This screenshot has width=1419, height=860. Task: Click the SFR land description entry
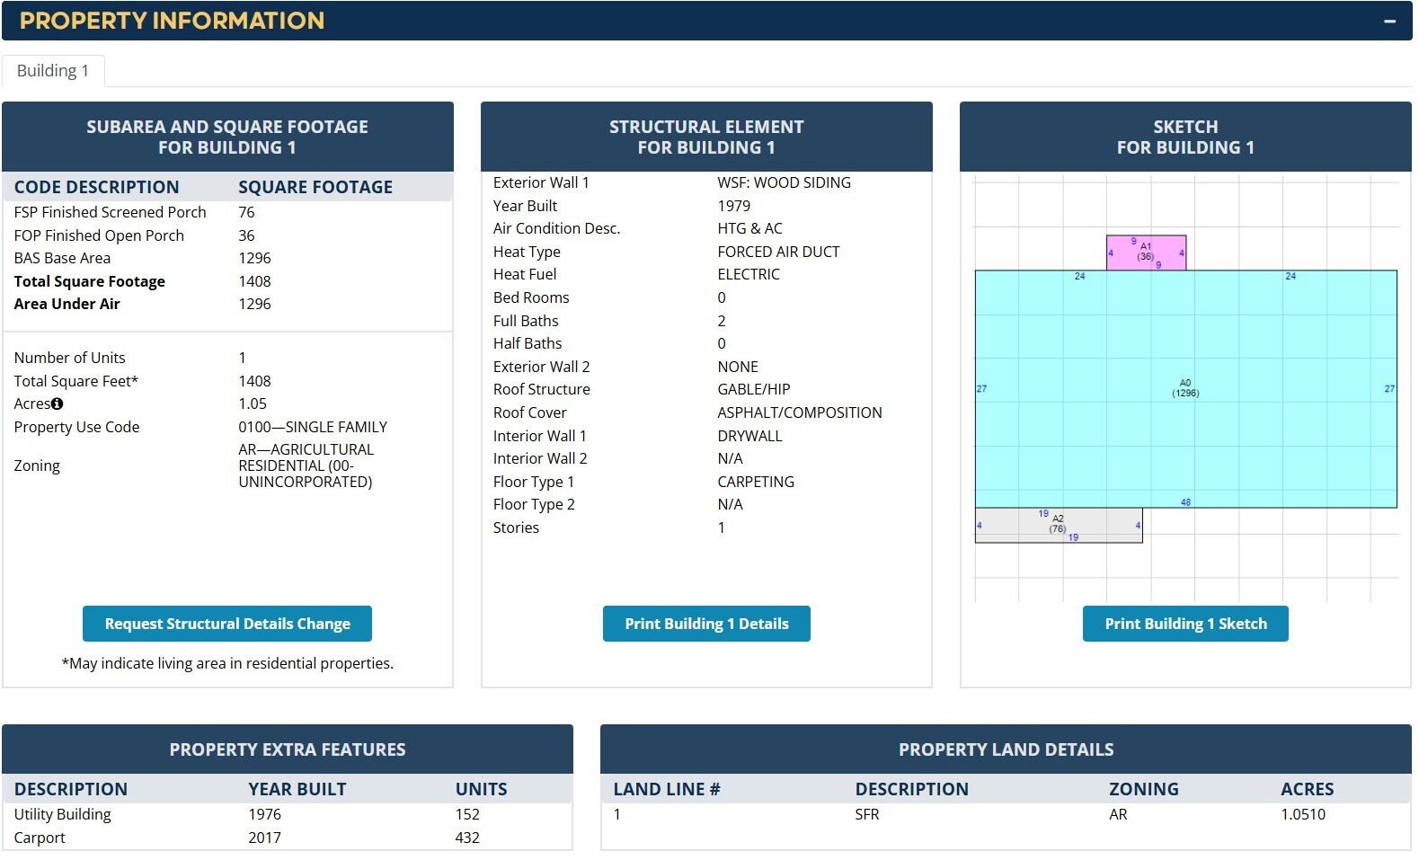pyautogui.click(x=866, y=814)
